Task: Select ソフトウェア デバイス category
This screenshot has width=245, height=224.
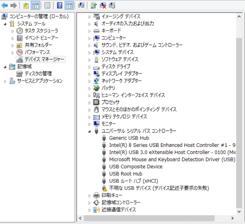Action: pyautogui.click(x=120, y=59)
